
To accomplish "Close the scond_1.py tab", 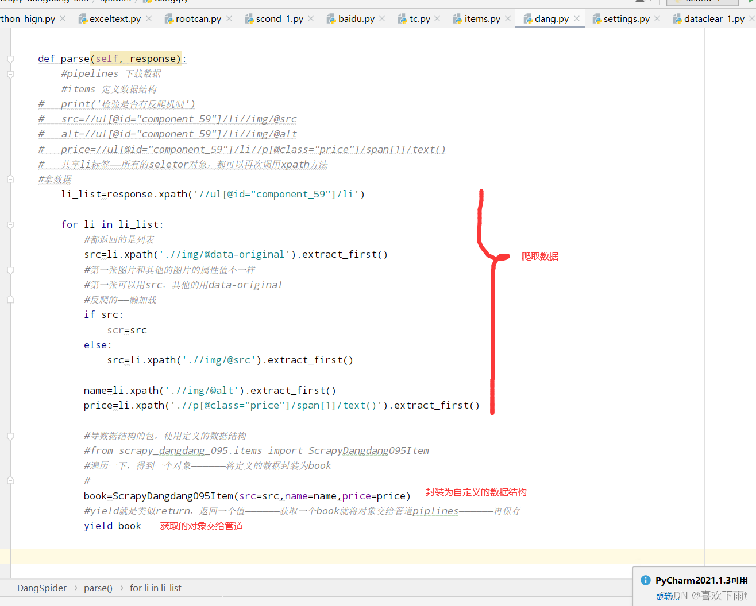I will click(311, 18).
